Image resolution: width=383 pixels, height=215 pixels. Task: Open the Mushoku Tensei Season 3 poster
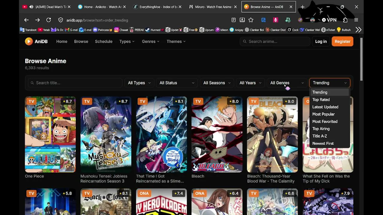click(x=106, y=134)
